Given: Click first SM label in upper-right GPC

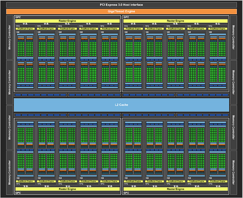Looking at the screenshot, I should tap(126, 32).
